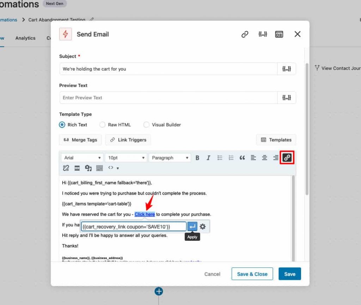Click into the Subject input field
The height and width of the screenshot is (305, 361).
point(168,69)
